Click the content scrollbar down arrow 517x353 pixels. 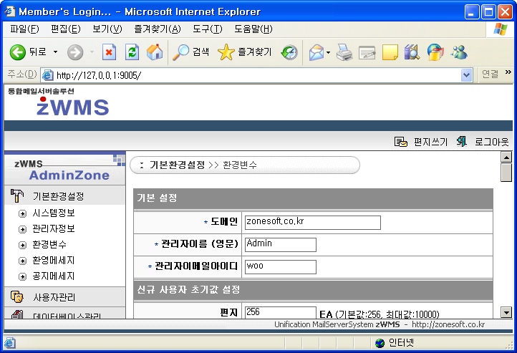506,312
